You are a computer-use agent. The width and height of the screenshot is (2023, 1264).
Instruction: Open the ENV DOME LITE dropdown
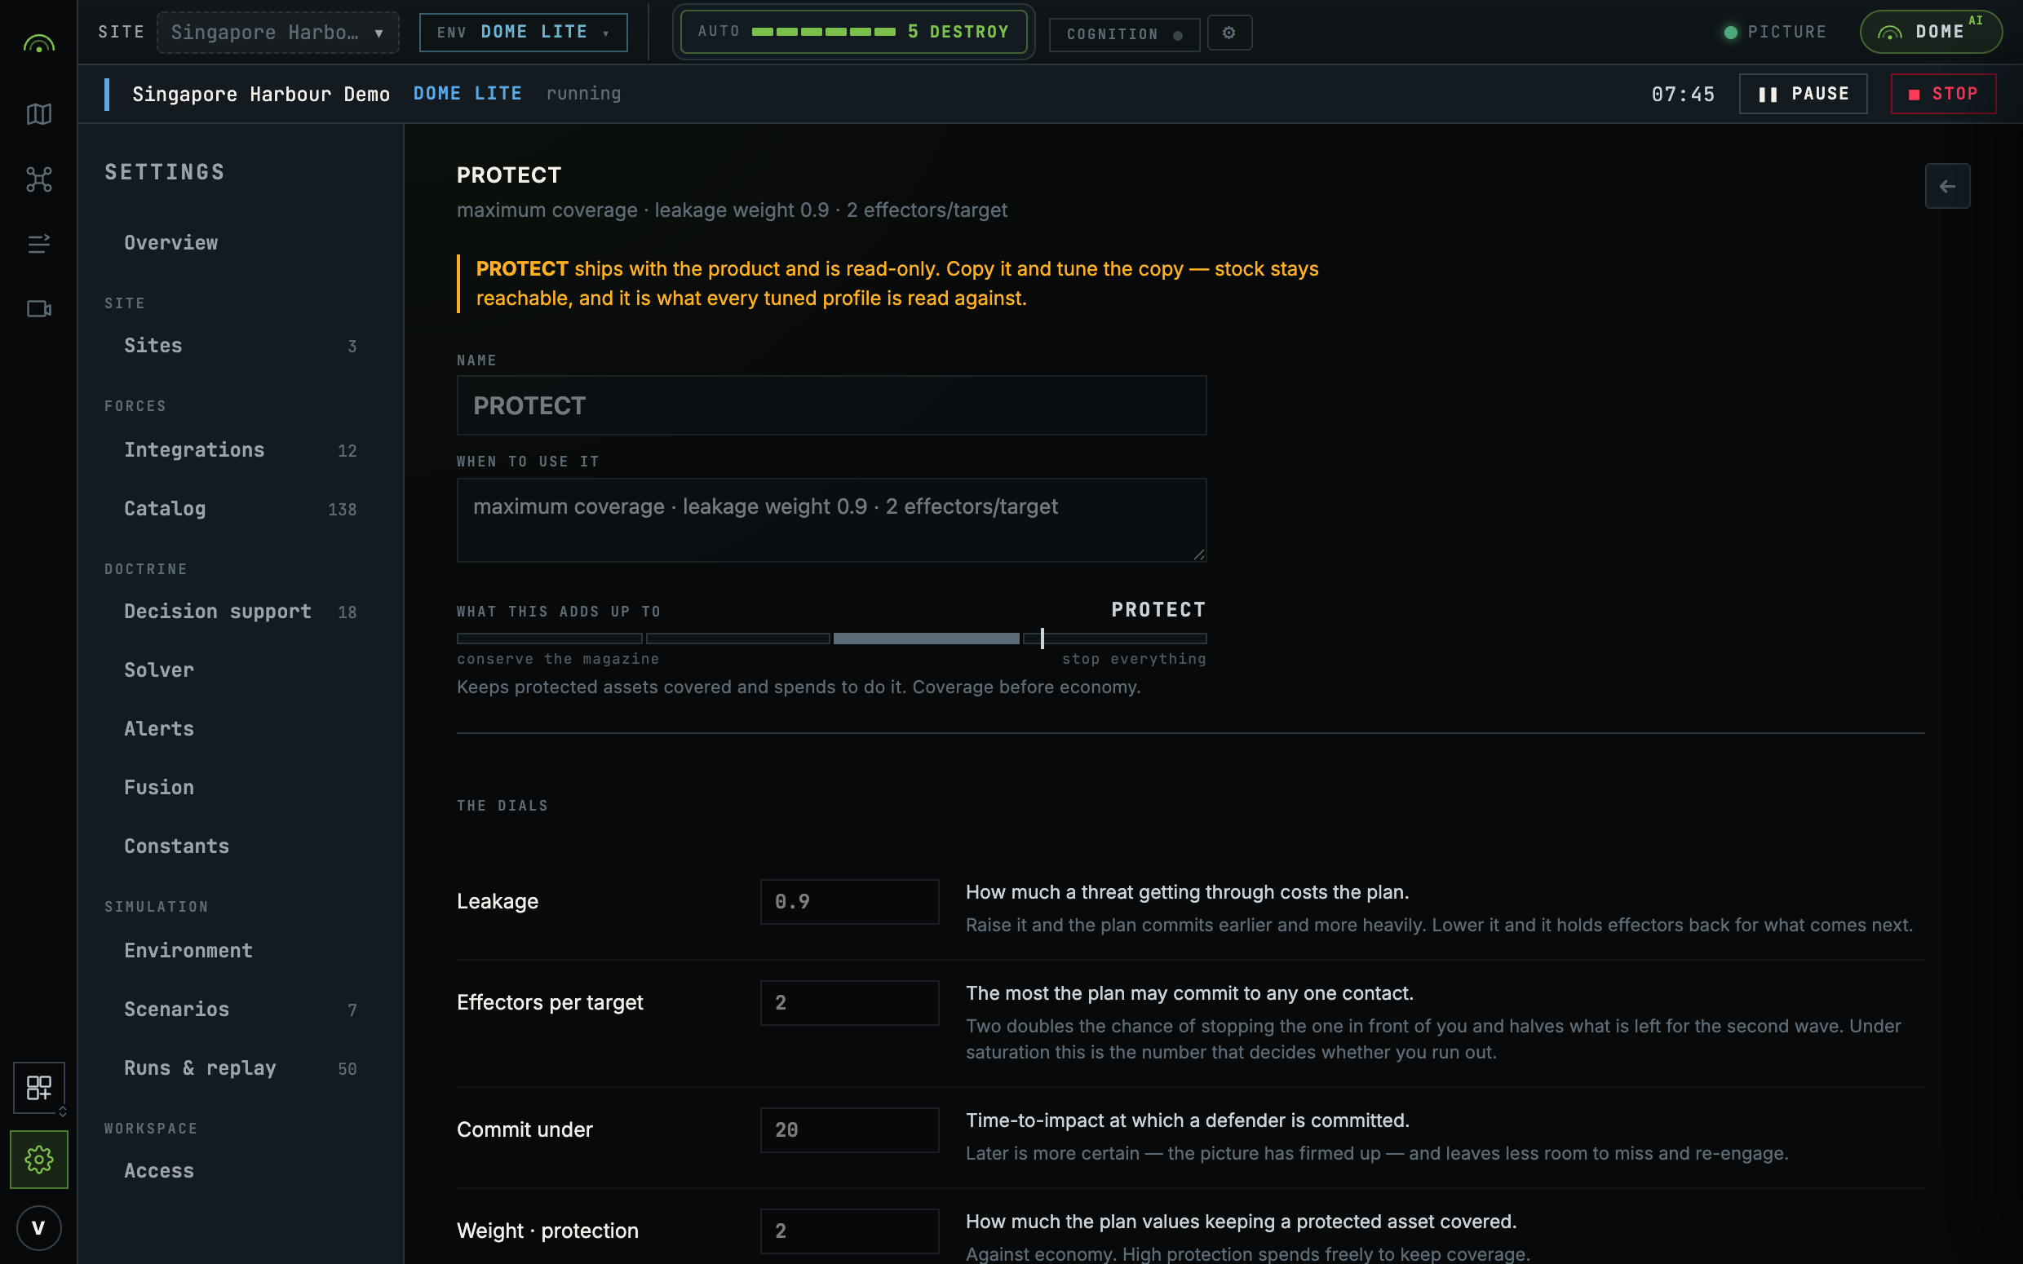tap(524, 33)
